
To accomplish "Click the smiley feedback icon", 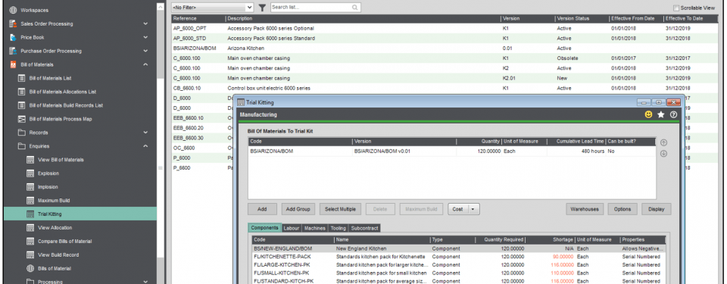I will [x=648, y=114].
